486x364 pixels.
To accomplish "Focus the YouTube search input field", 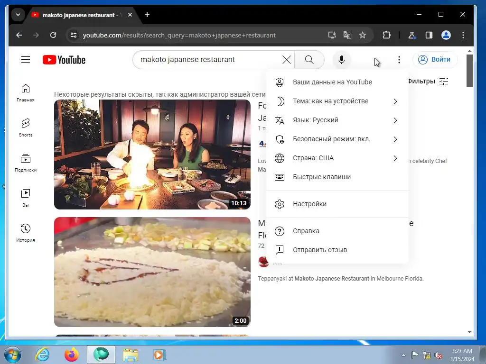I will [210, 59].
